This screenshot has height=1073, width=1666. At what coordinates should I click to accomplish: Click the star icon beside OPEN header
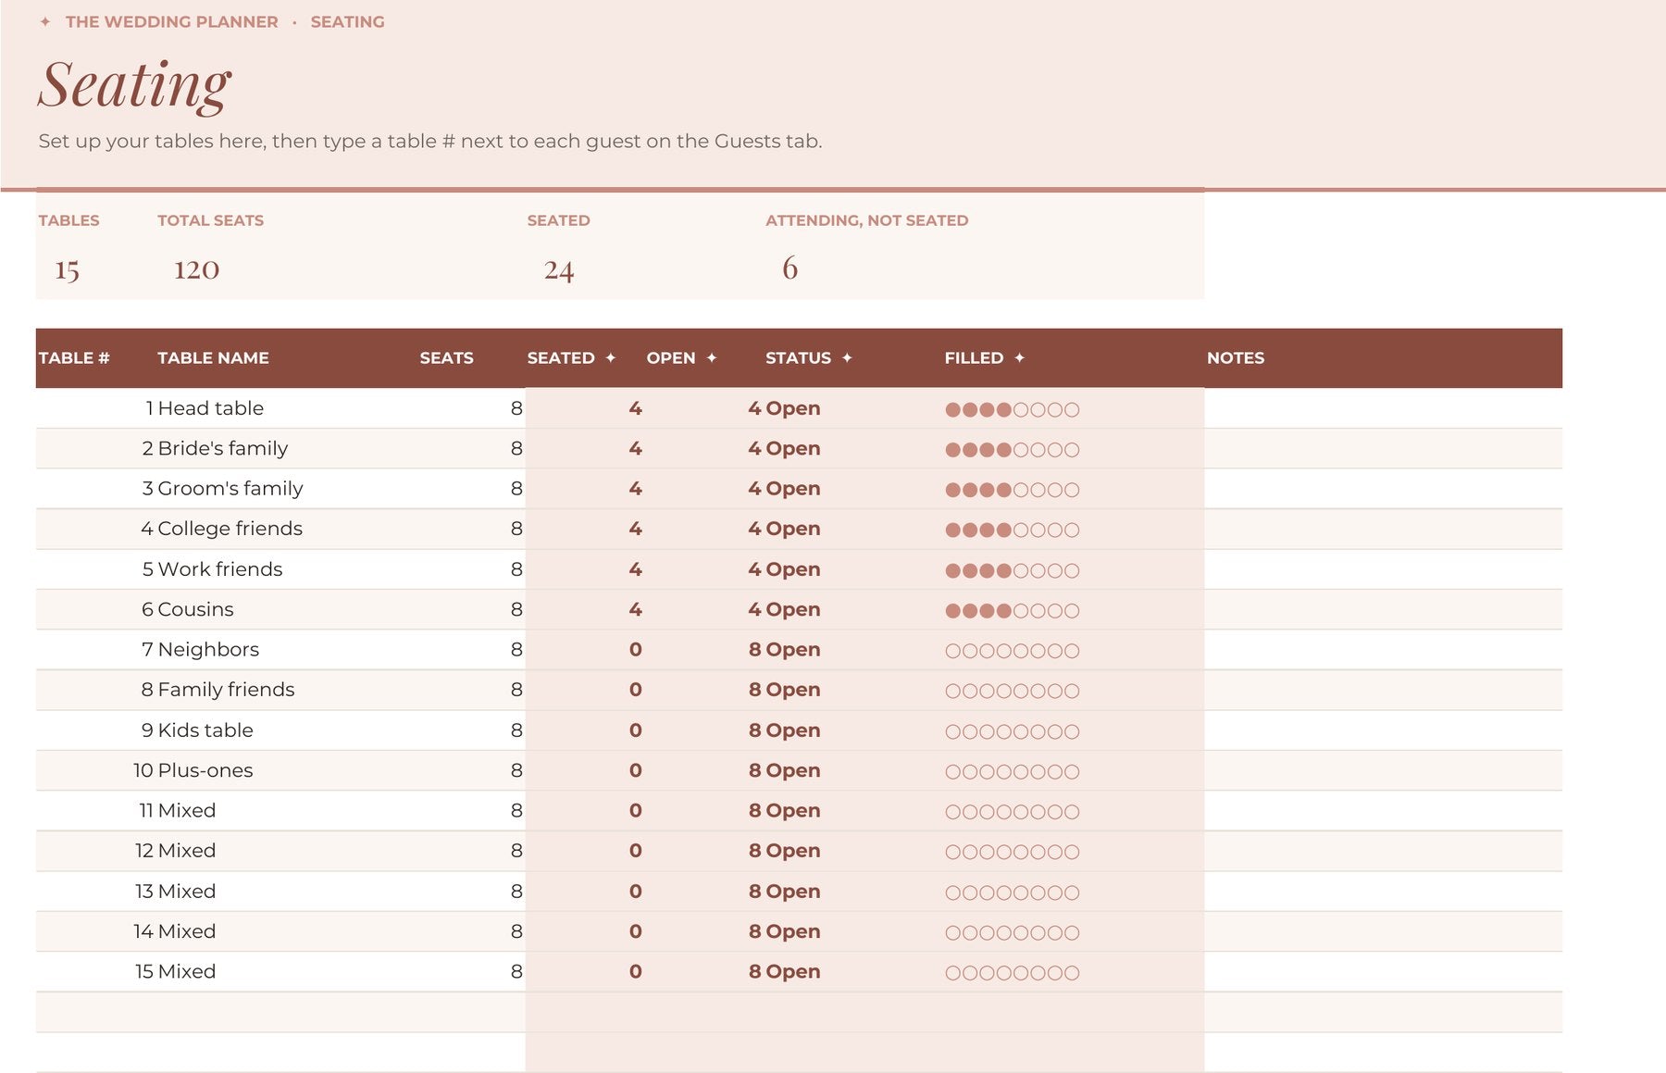pos(711,357)
